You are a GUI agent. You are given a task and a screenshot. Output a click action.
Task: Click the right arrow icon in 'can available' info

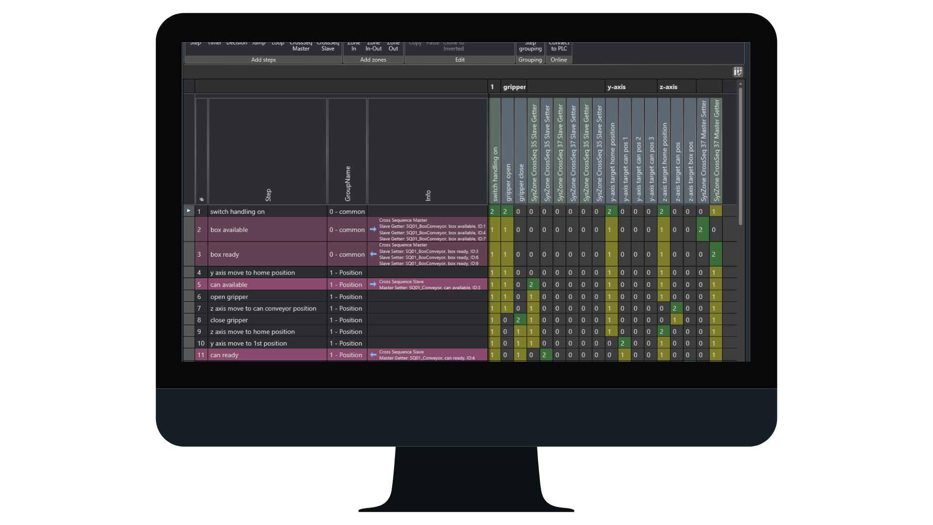[373, 284]
